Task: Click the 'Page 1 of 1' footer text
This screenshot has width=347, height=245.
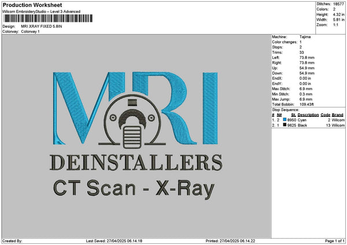Action: (x=335, y=241)
